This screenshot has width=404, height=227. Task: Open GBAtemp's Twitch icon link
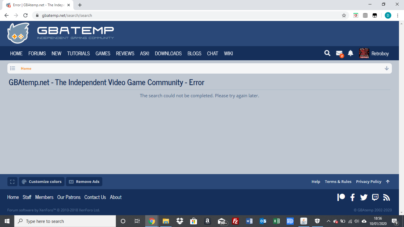[x=375, y=197]
